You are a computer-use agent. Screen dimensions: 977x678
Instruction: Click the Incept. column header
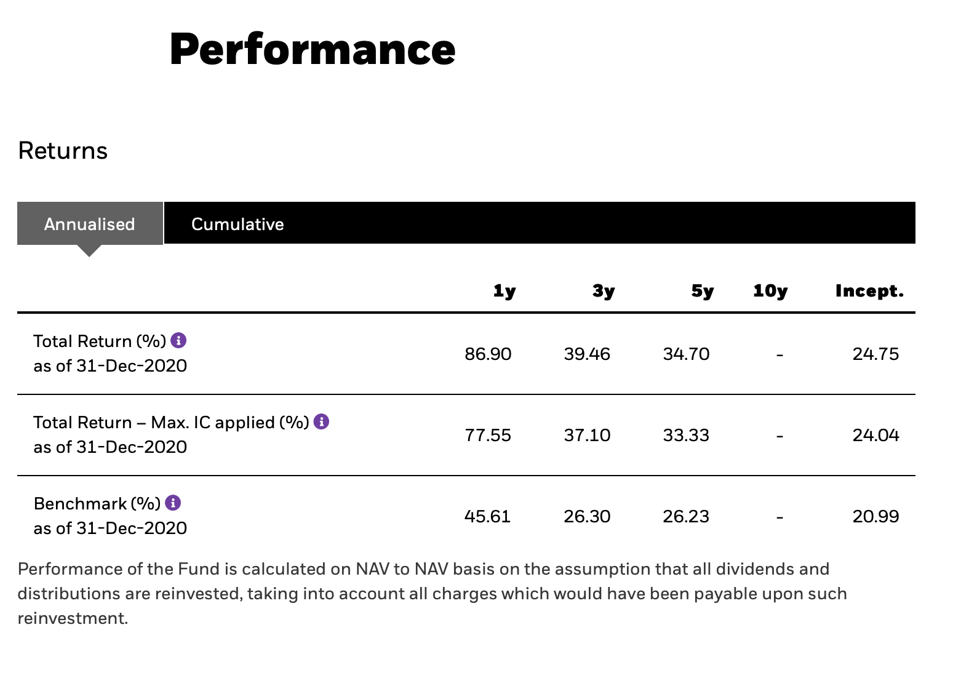869,291
